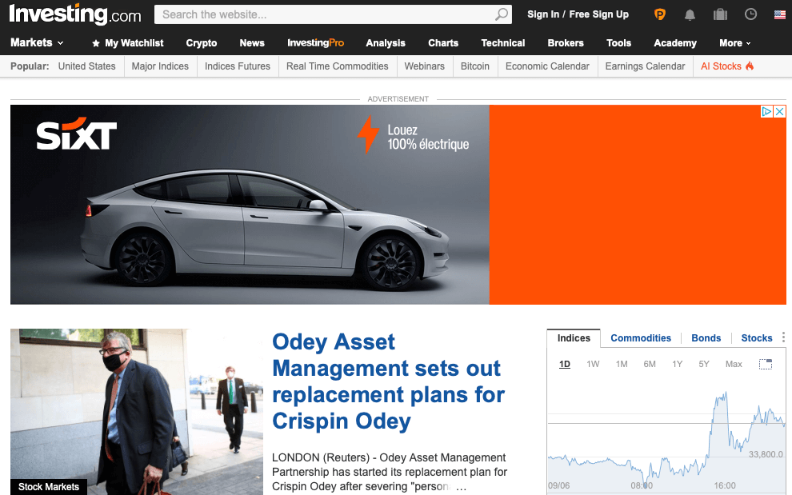792x495 pixels.
Task: Open your portfolio with the briefcase icon
Action: [719, 14]
